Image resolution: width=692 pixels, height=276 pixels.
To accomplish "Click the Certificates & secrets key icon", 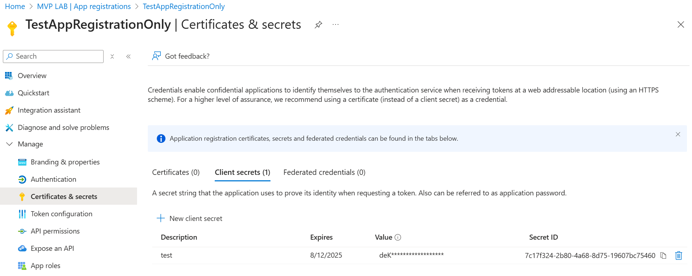I will (22, 196).
